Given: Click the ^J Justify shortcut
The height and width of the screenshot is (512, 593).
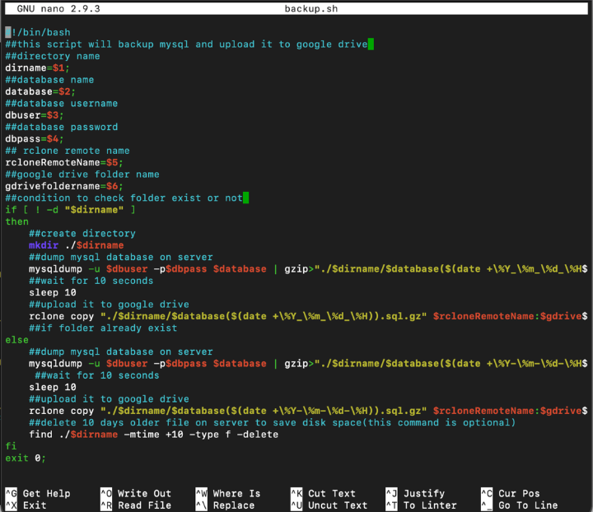Looking at the screenshot, I should point(415,493).
